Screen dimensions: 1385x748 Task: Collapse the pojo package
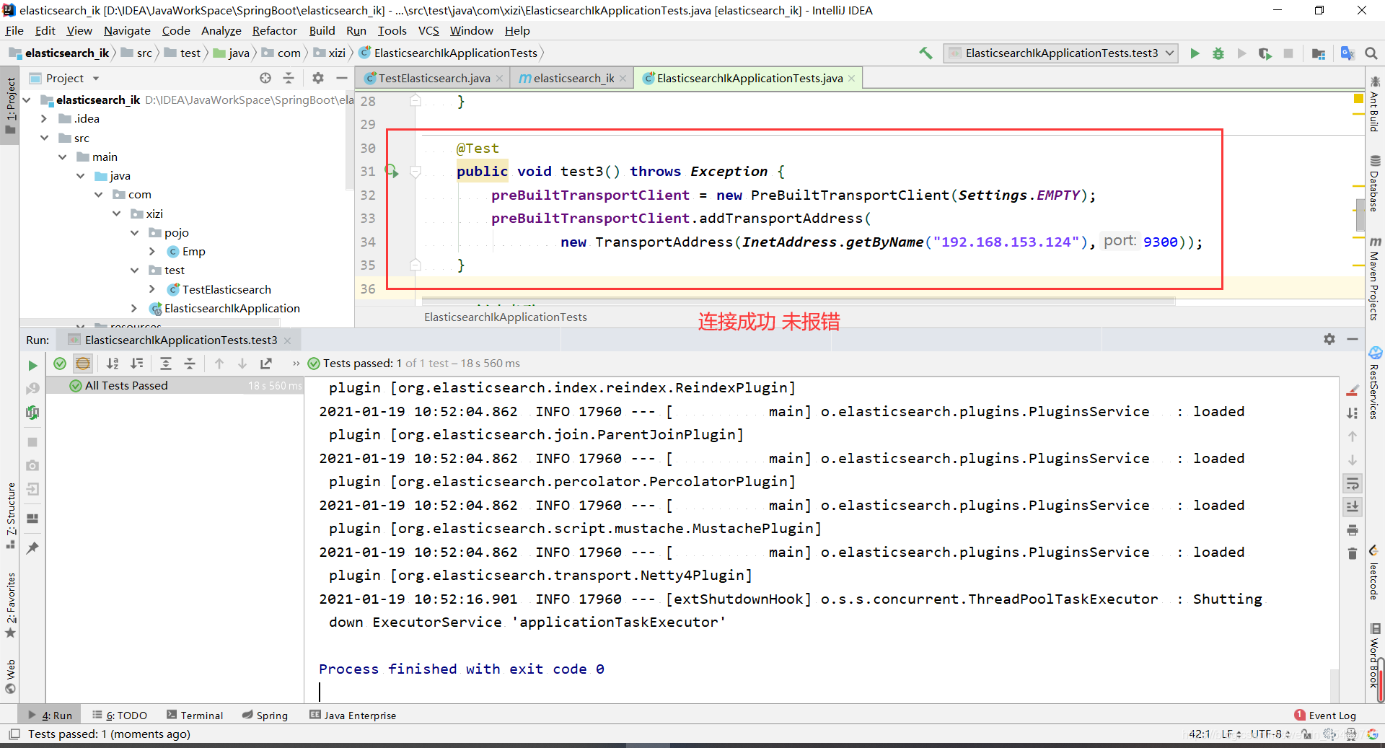[x=134, y=232]
